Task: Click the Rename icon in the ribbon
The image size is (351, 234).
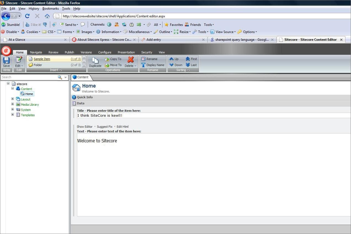Action: [x=143, y=59]
